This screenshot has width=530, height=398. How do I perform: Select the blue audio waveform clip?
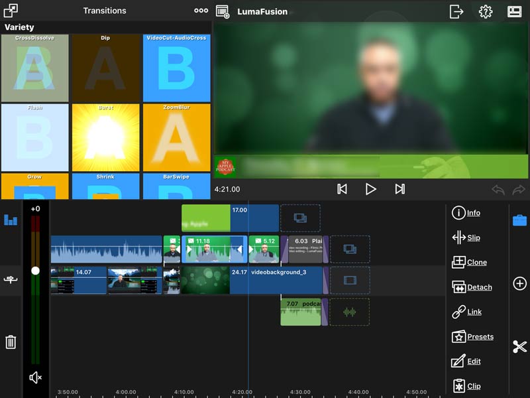point(107,249)
